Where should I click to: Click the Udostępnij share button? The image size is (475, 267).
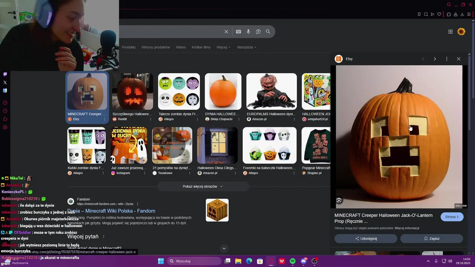point(366,238)
